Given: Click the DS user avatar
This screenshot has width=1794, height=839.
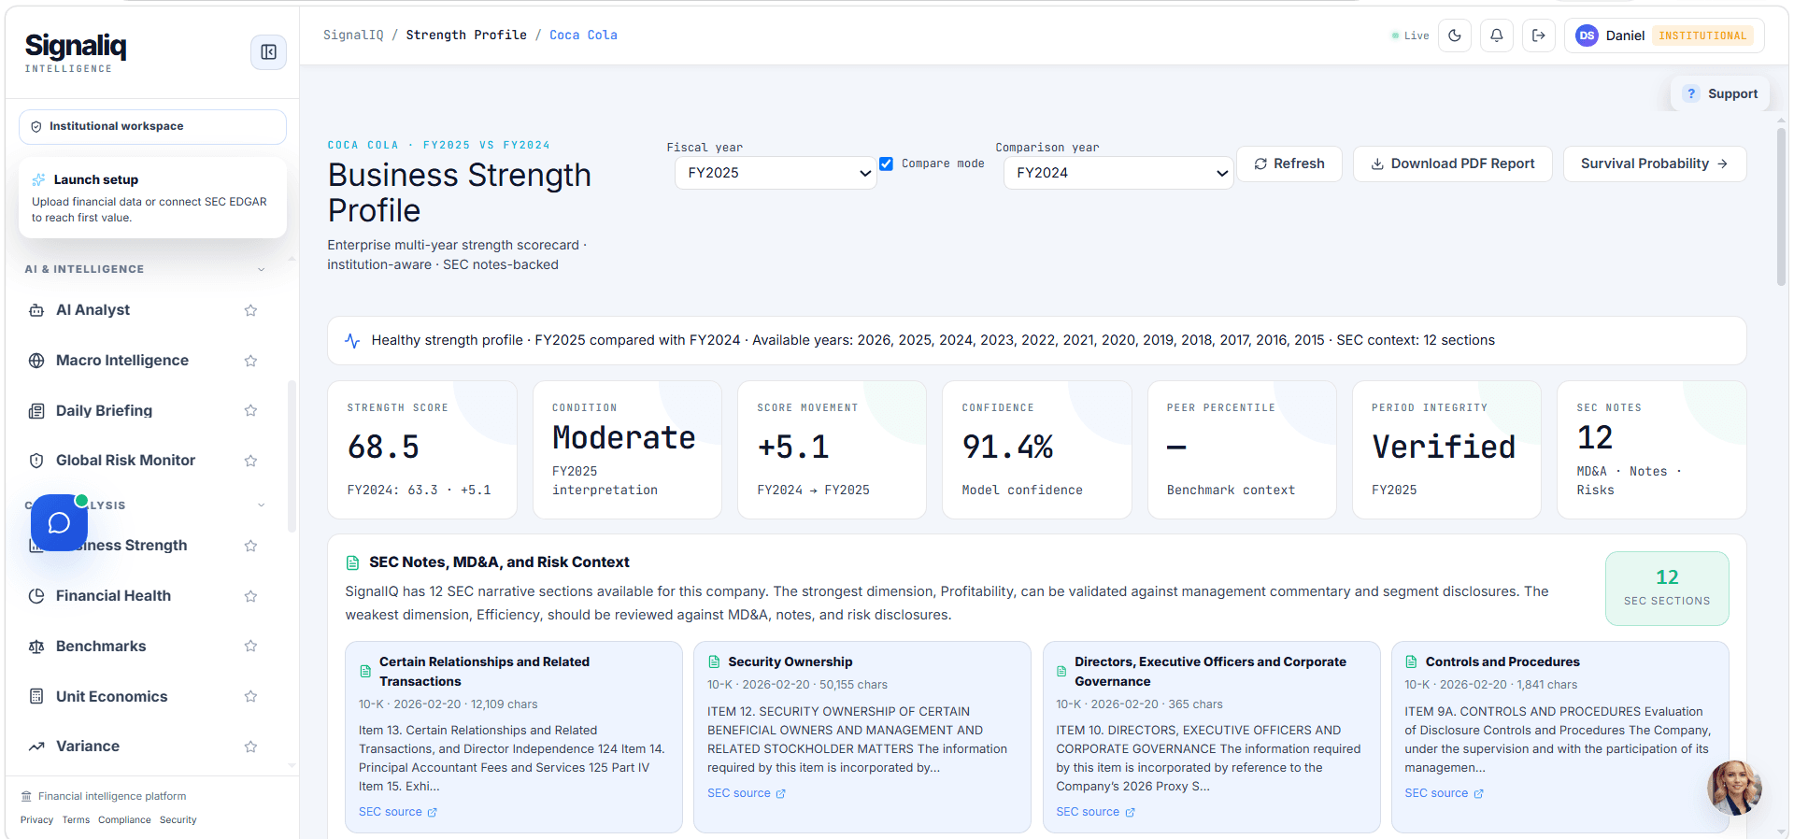Looking at the screenshot, I should tap(1587, 36).
